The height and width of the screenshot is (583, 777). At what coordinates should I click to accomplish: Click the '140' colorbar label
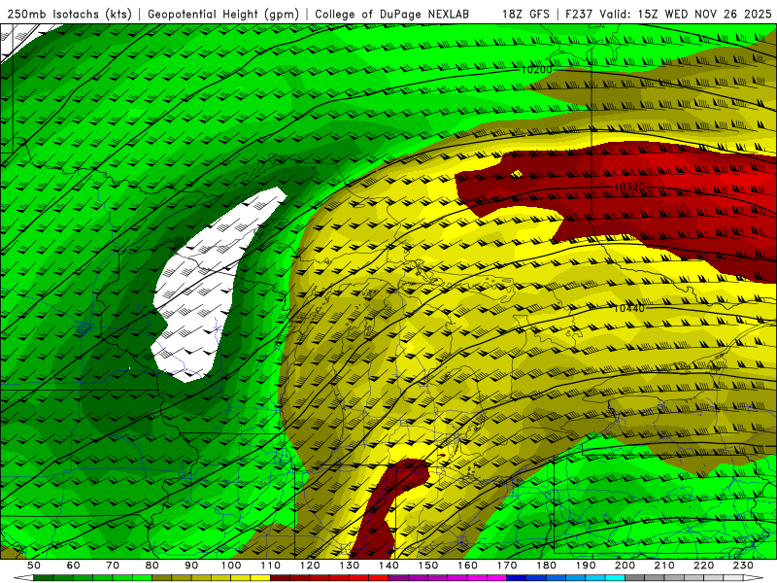pyautogui.click(x=388, y=566)
